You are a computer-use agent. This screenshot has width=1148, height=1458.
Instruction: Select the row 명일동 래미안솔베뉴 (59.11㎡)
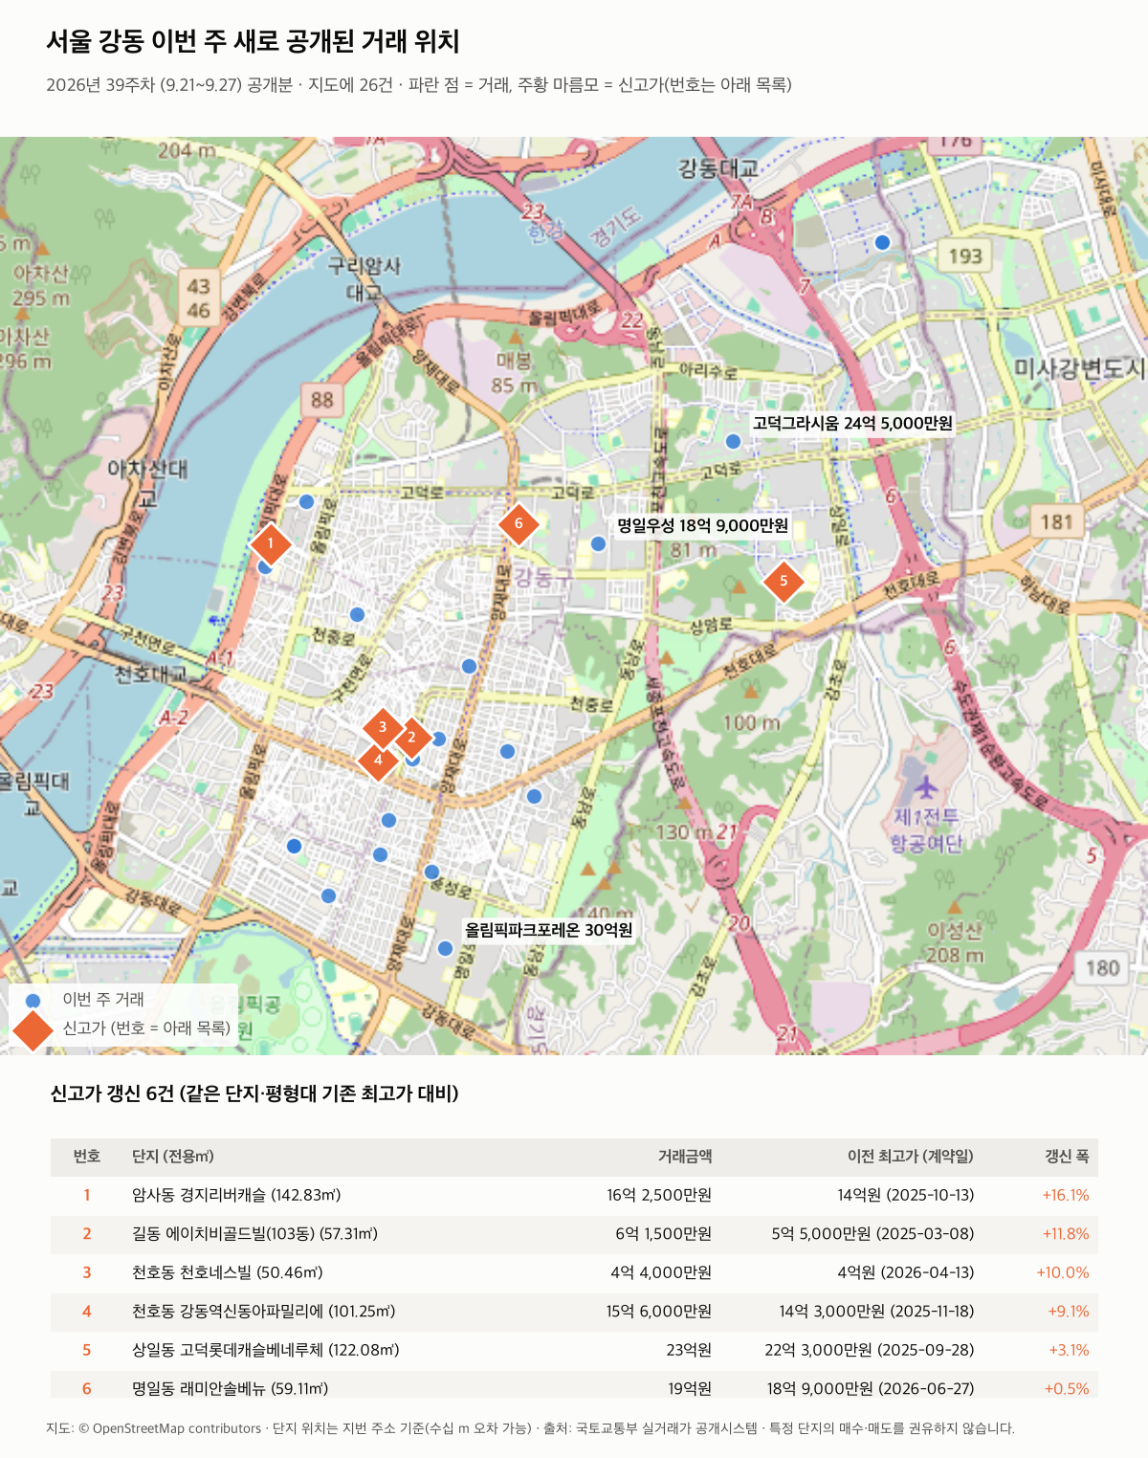tap(574, 1384)
